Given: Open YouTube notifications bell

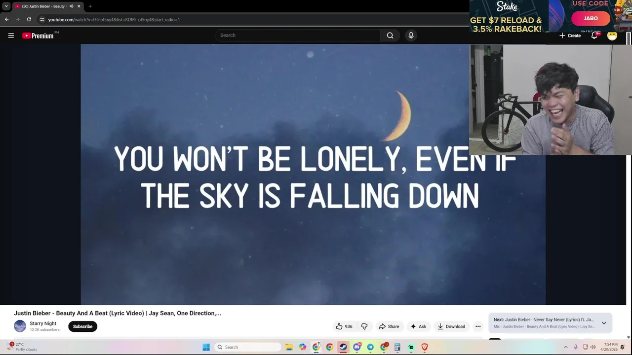Looking at the screenshot, I should click(x=594, y=35).
